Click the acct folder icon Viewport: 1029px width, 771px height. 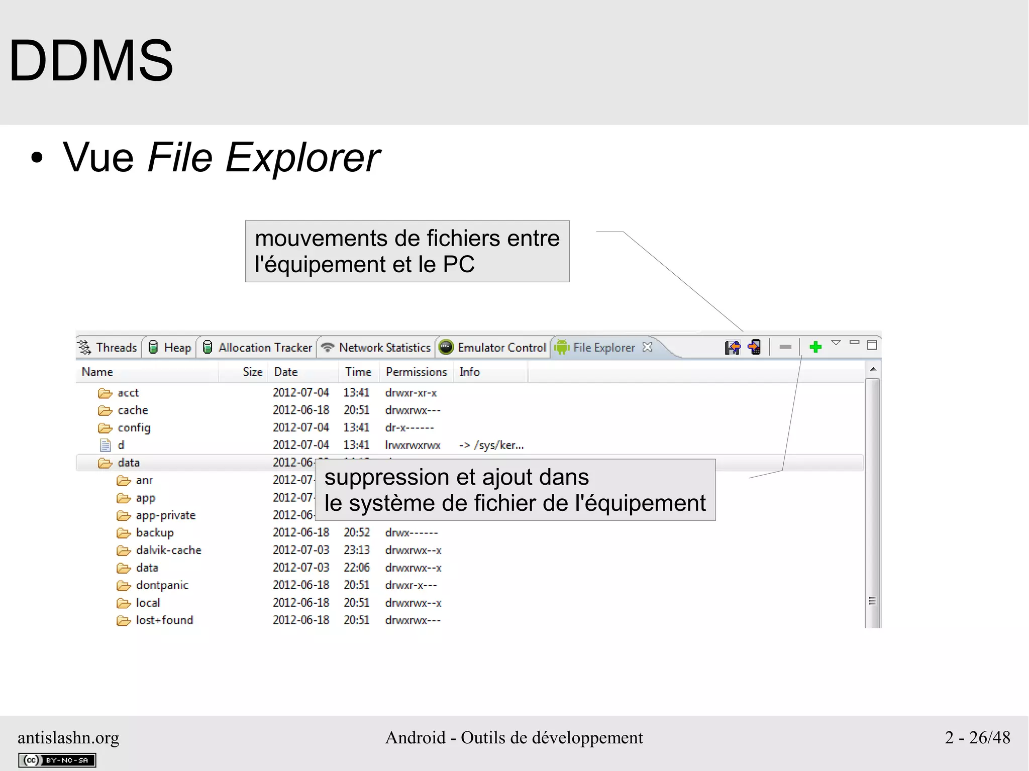(x=105, y=393)
